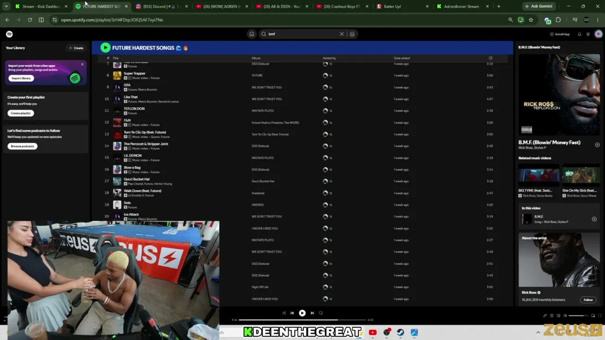Open the Rick Ross About the artist card

point(559,269)
